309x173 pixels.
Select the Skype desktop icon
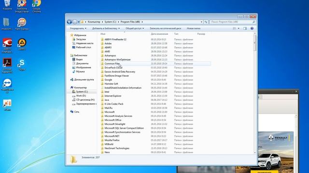click(x=22, y=65)
